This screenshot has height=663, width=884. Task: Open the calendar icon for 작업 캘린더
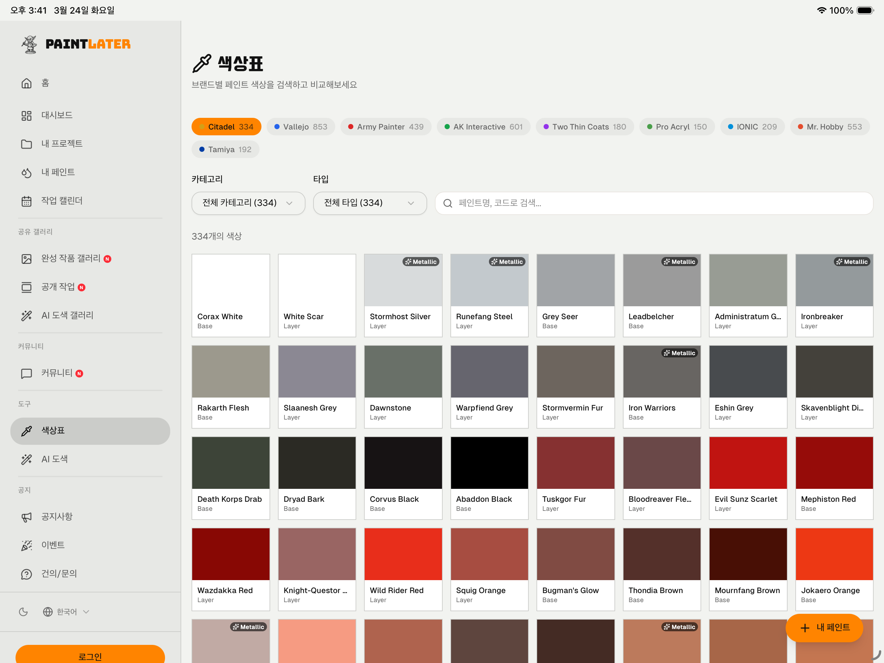click(27, 201)
